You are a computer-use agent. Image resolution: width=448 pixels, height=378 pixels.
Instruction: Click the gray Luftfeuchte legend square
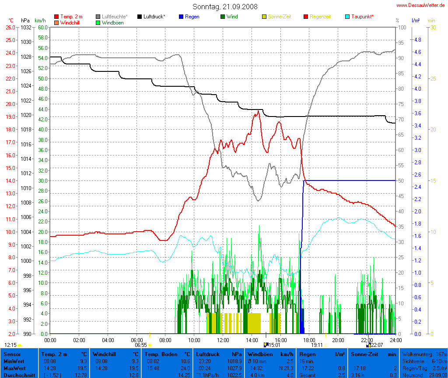click(x=98, y=17)
